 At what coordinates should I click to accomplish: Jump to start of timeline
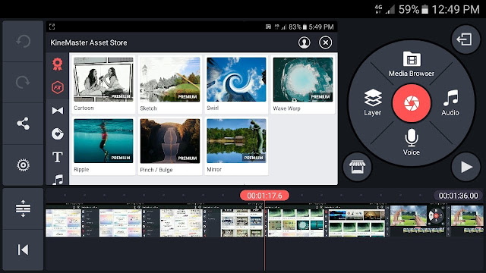click(x=23, y=249)
